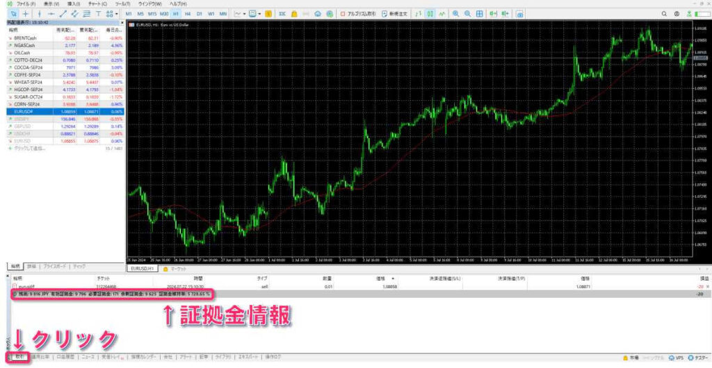Switch to Market Watch 詳細 tab
This screenshot has height=368, width=712.
(31, 267)
